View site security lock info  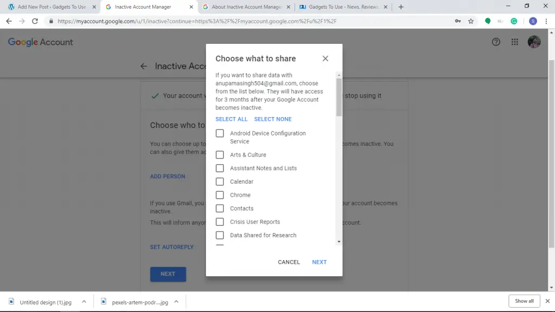51,21
